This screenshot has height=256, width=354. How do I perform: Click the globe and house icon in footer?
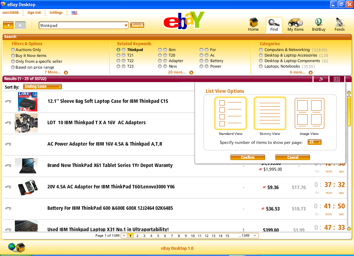(x=17, y=247)
